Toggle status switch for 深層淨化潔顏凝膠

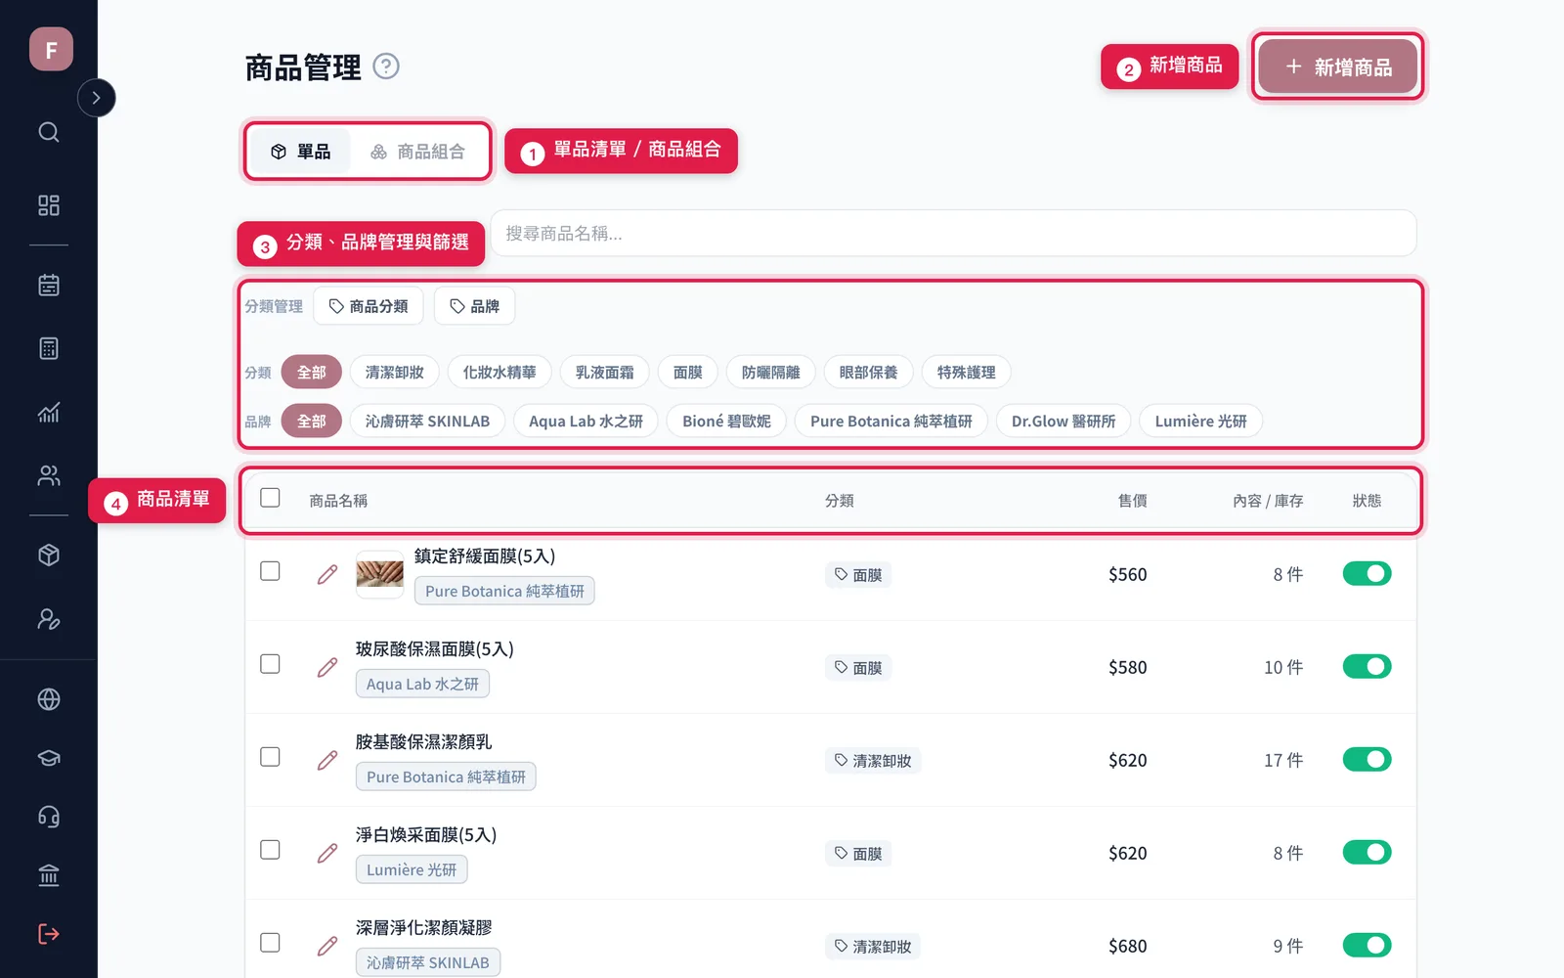pyautogui.click(x=1367, y=945)
